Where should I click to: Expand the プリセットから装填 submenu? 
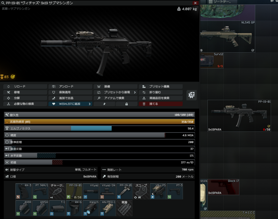116,92
